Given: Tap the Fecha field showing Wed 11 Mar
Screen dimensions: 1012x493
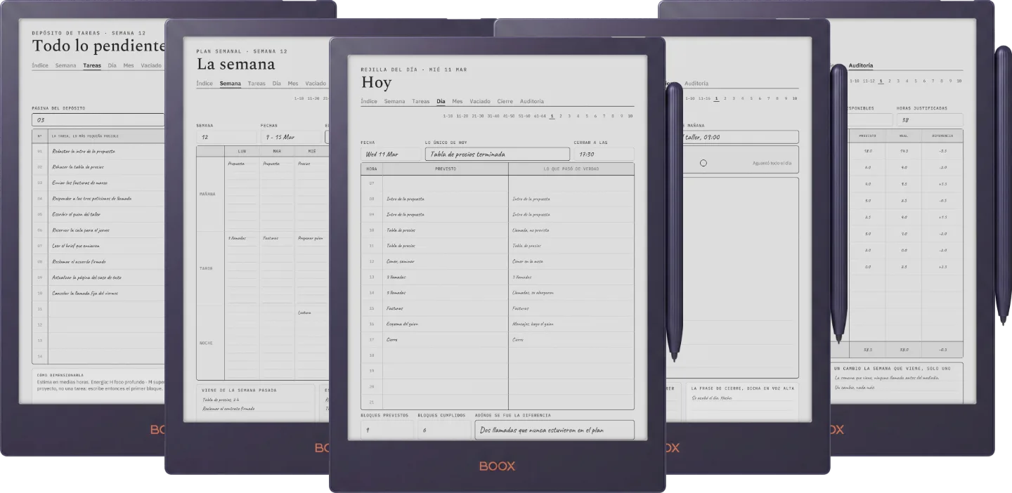Looking at the screenshot, I should pyautogui.click(x=391, y=154).
